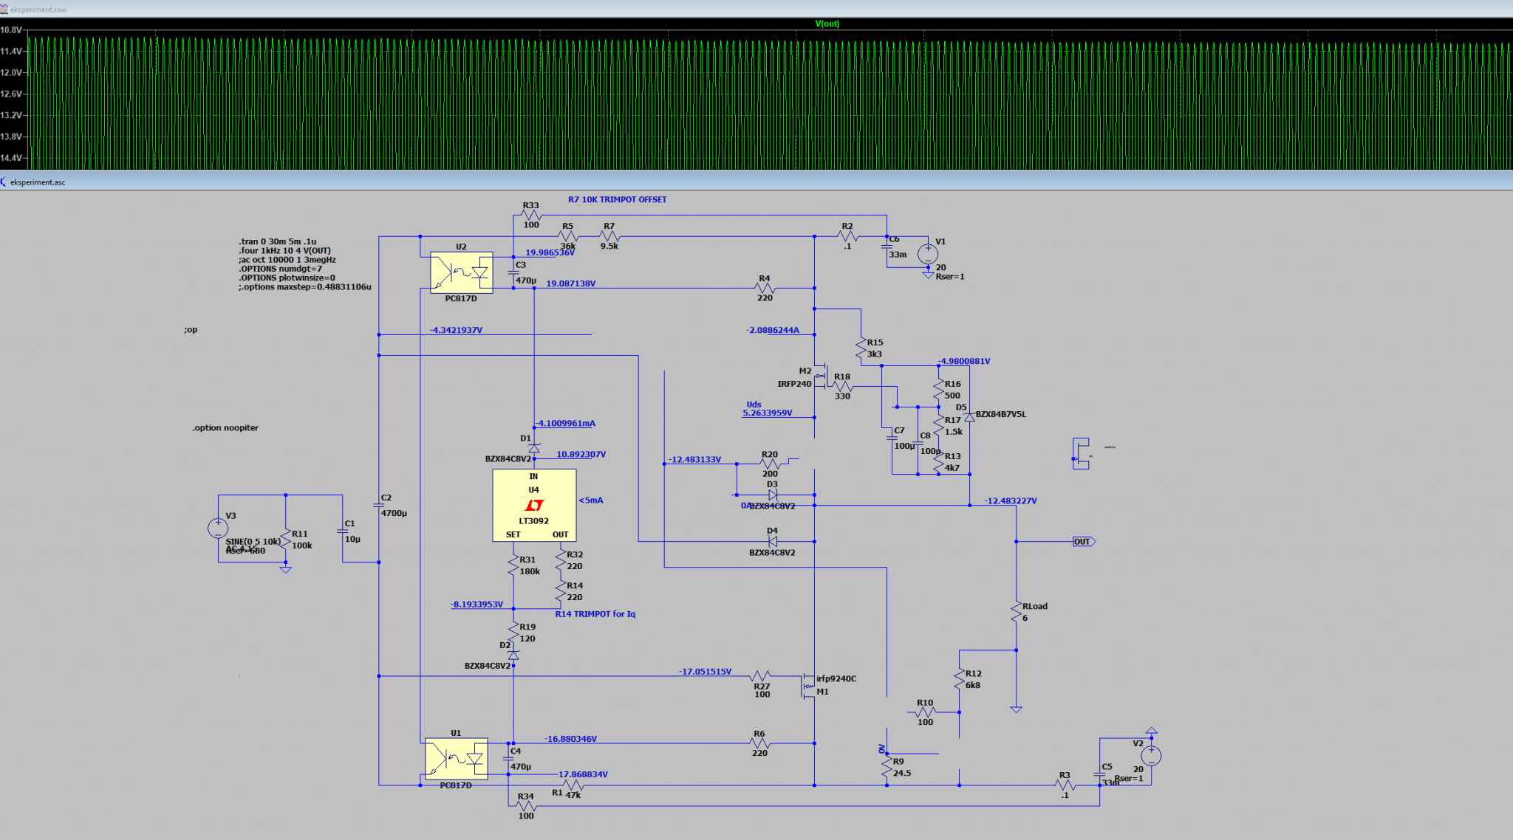Select the V3 sine source symbol
The image size is (1513, 840).
pyautogui.click(x=218, y=528)
